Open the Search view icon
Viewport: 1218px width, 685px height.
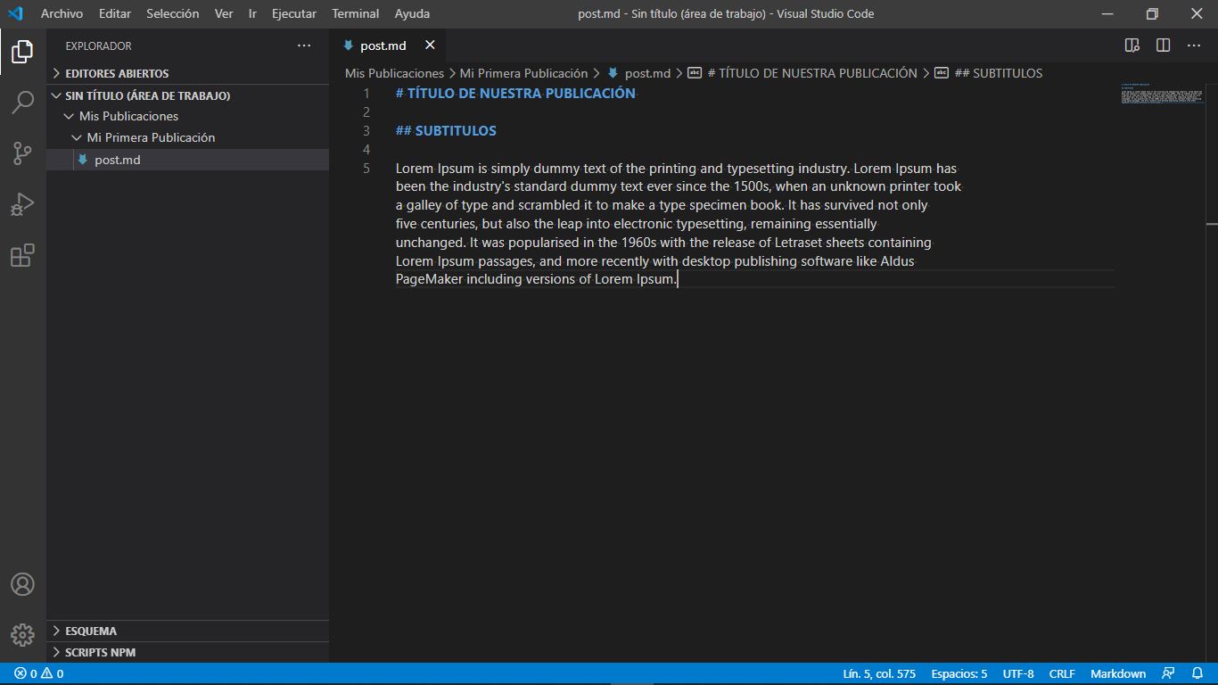pos(22,102)
